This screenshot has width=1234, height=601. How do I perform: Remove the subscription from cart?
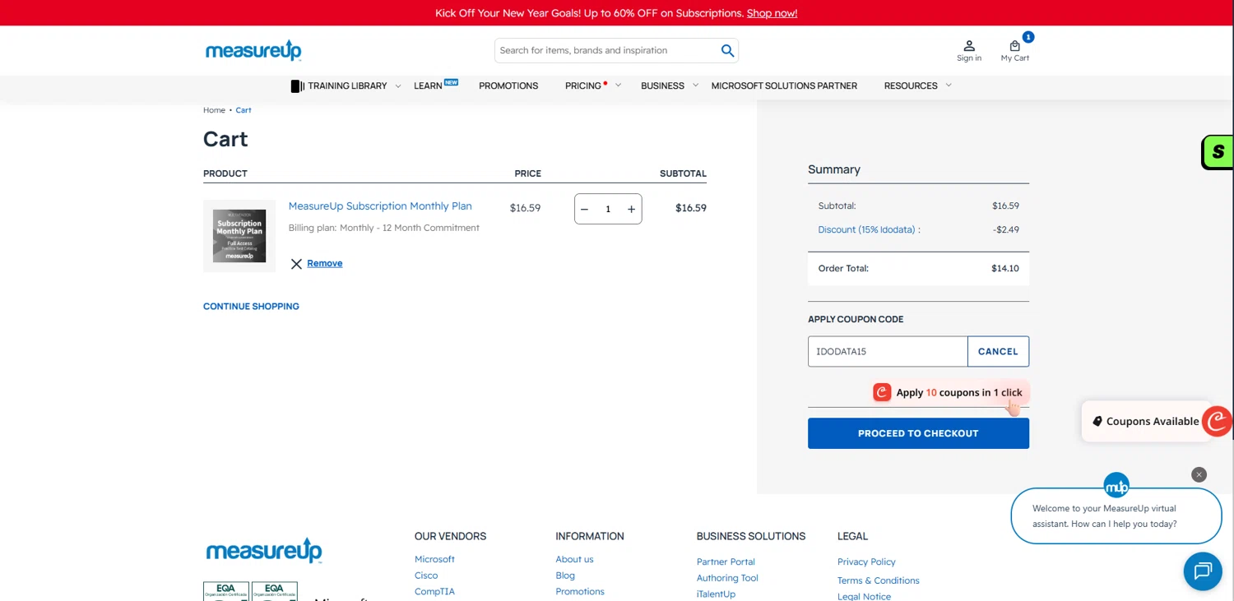(324, 264)
